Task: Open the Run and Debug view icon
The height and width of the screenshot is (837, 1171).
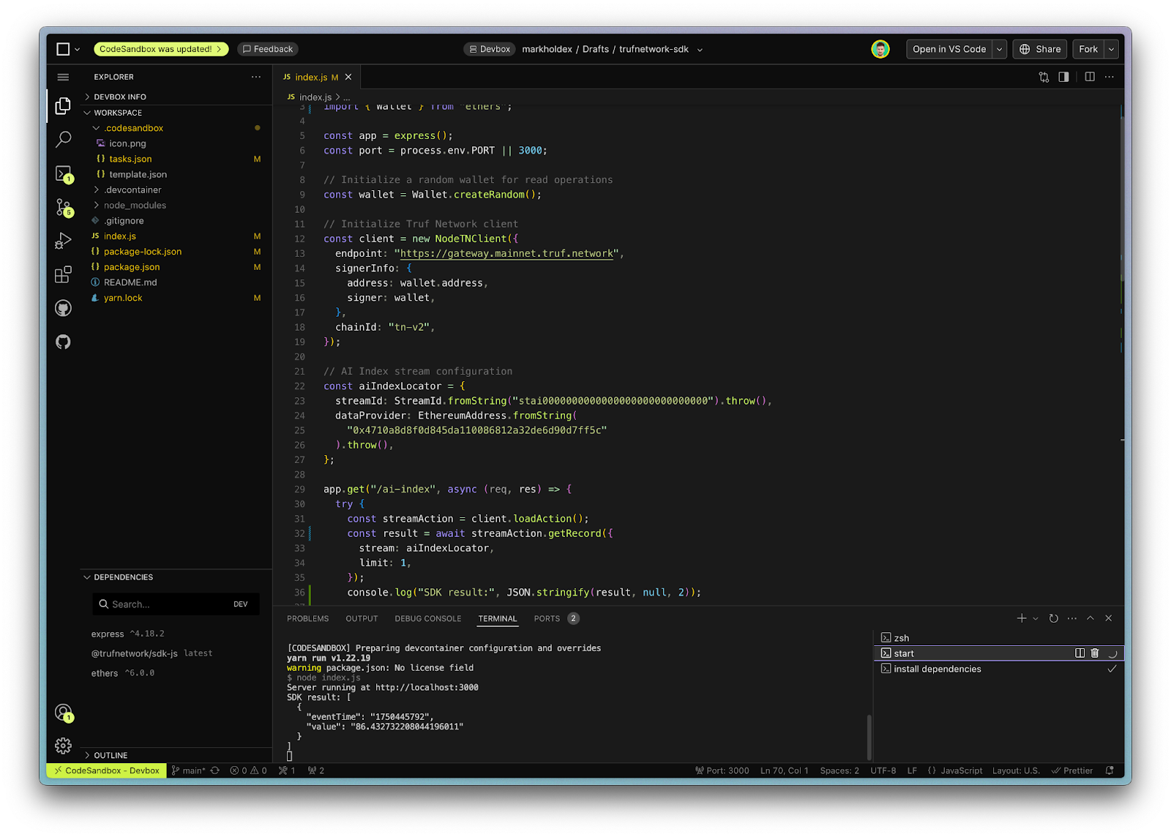Action: pyautogui.click(x=64, y=241)
